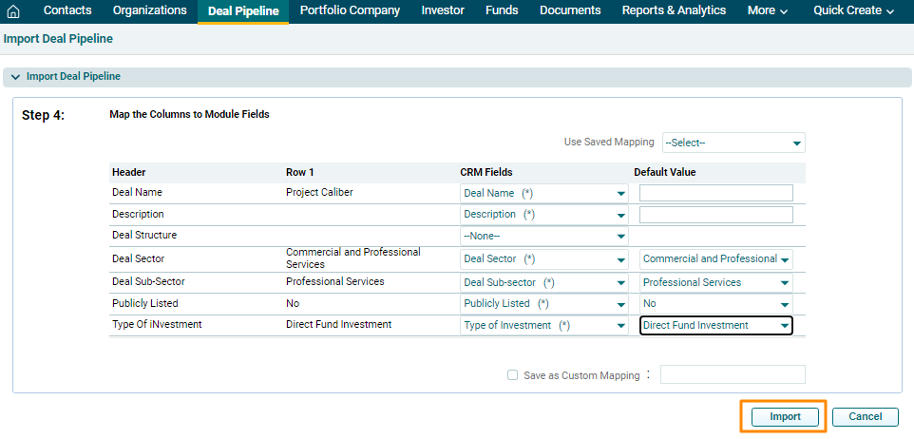Enable Save as Custom Mapping checkbox

(513, 375)
